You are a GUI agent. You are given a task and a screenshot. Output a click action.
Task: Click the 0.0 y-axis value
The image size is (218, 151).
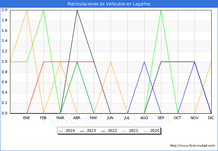coord(4,113)
